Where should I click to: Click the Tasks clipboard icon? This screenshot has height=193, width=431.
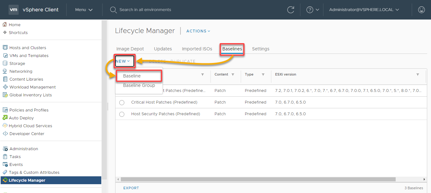[5, 156]
